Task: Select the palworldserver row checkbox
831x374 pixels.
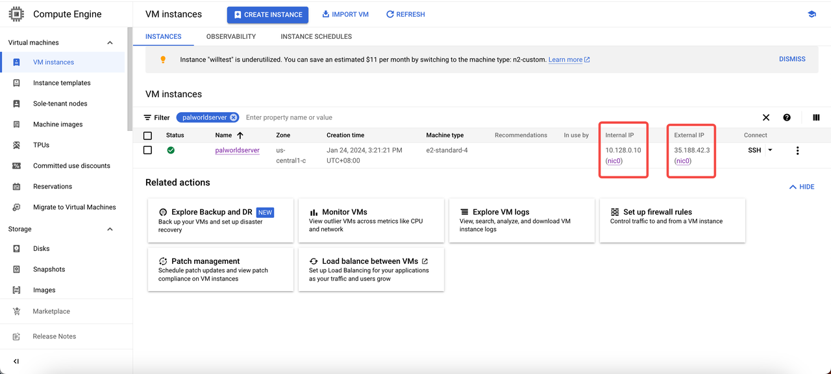Action: pos(147,150)
